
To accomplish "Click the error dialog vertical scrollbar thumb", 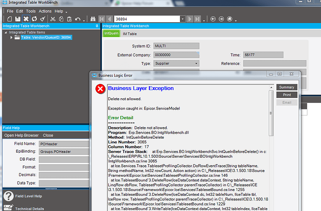I will pyautogui.click(x=271, y=113).
